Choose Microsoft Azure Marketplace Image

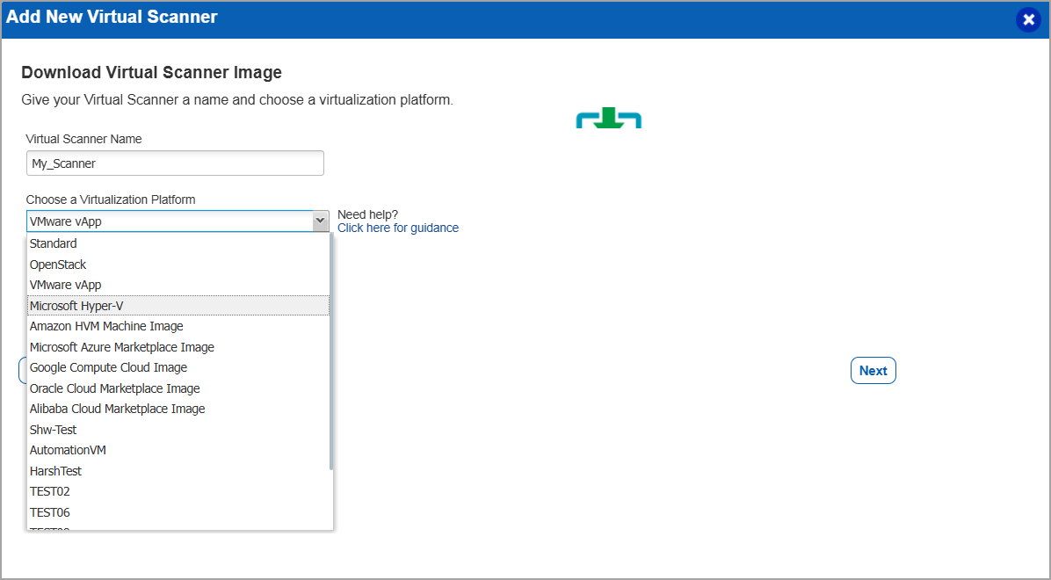pyautogui.click(x=122, y=347)
